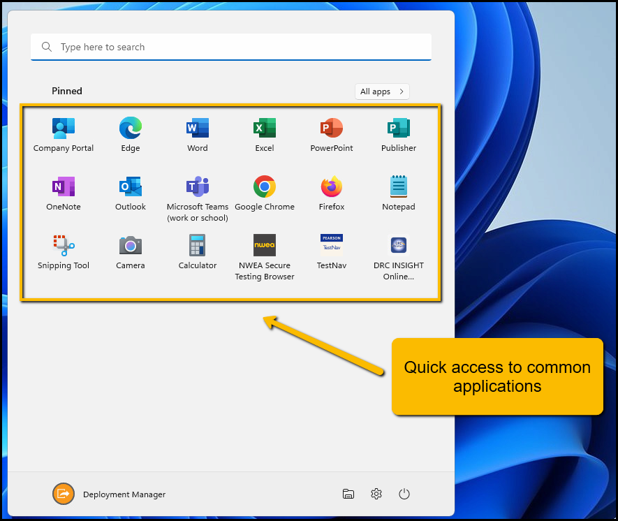Open NWEA Secure Testing Browser
Viewport: 618px width, 521px height.
tap(265, 257)
